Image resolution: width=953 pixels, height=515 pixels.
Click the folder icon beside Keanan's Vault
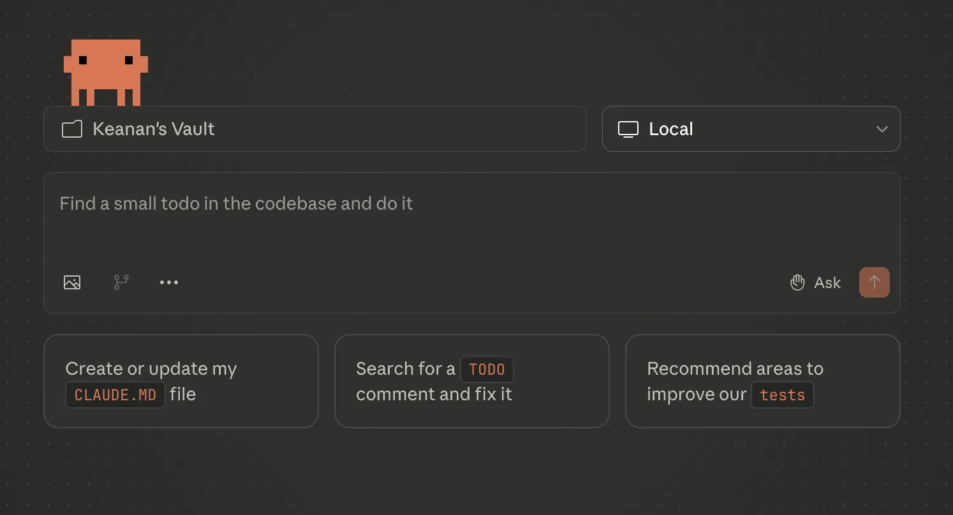[x=71, y=129]
